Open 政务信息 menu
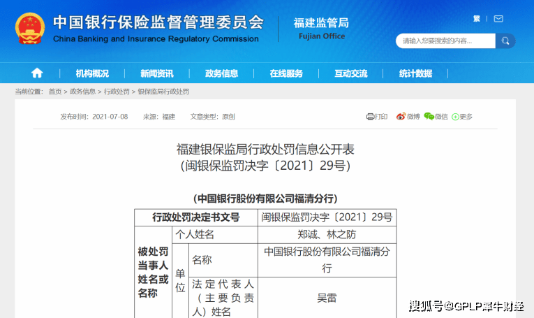 (x=222, y=73)
